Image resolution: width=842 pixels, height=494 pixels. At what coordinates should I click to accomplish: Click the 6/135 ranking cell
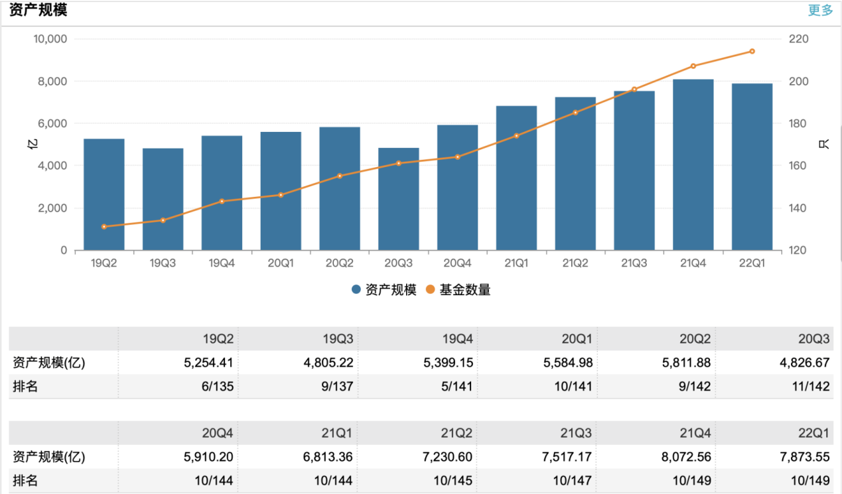(214, 387)
